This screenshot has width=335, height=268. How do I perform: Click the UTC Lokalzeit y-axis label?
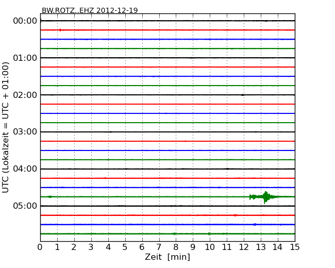coord(5,127)
